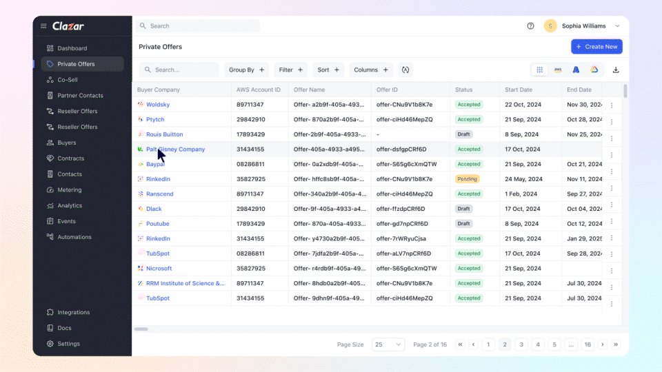662x372 pixels.
Task: Click the table Search input below Private Offers
Action: (x=179, y=70)
